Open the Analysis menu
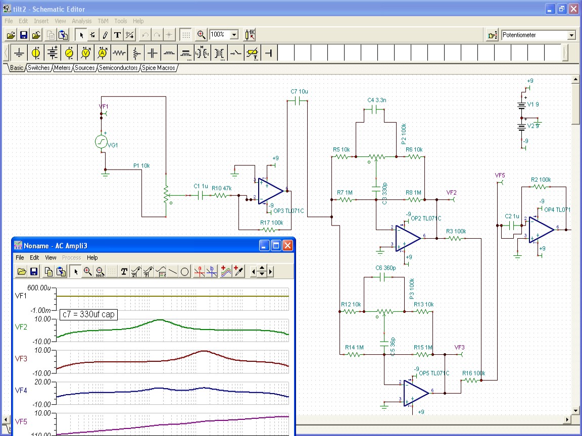Screen dimensions: 582x436 pyautogui.click(x=82, y=21)
